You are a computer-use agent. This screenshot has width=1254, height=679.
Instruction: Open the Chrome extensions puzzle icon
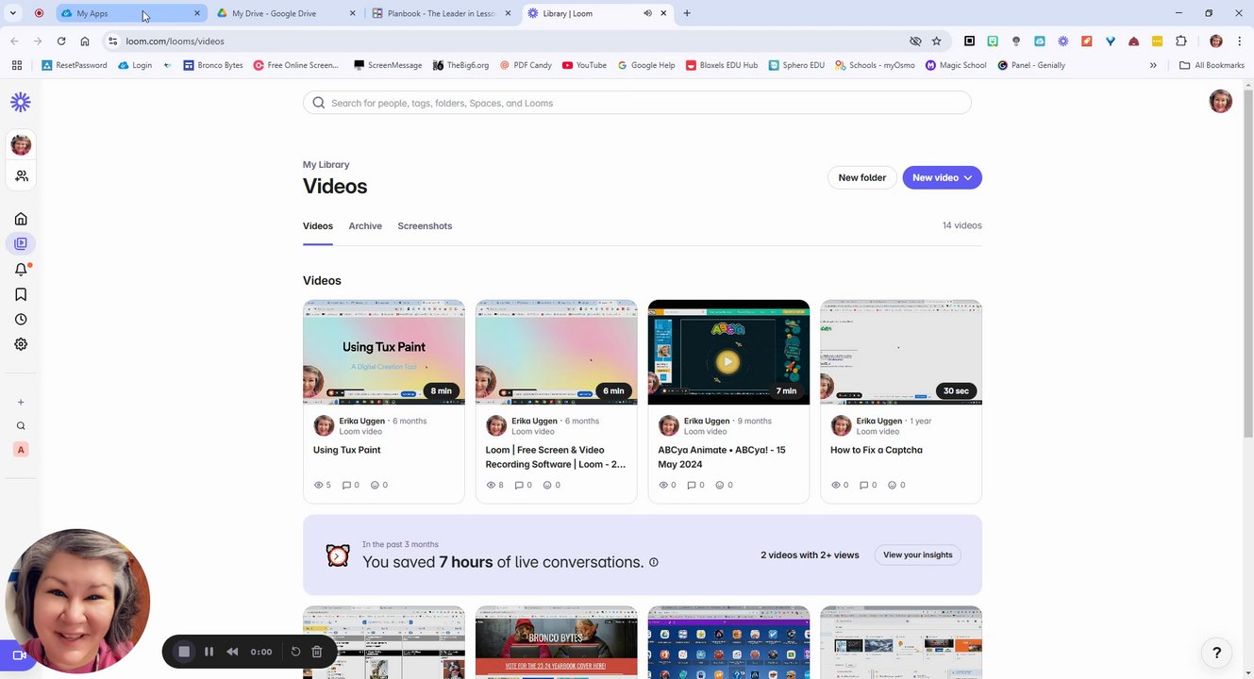coord(1180,41)
